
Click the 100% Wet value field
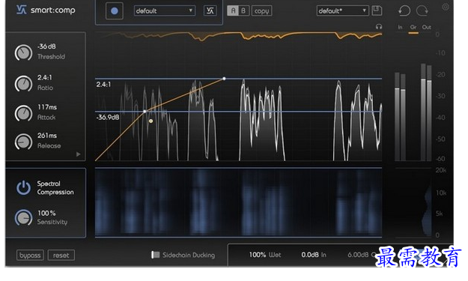(265, 255)
